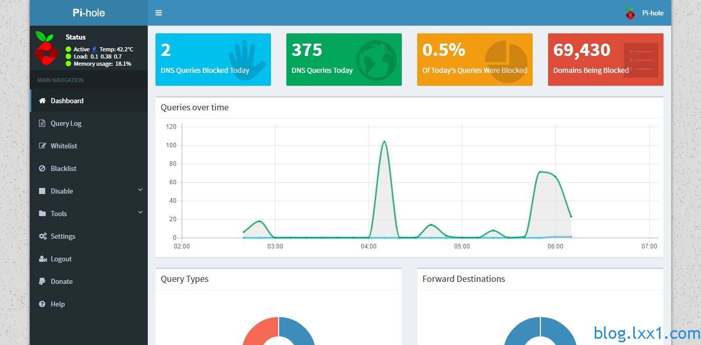The height and width of the screenshot is (345, 701).
Task: Toggle the sidebar with the hamburger icon
Action: (x=159, y=13)
